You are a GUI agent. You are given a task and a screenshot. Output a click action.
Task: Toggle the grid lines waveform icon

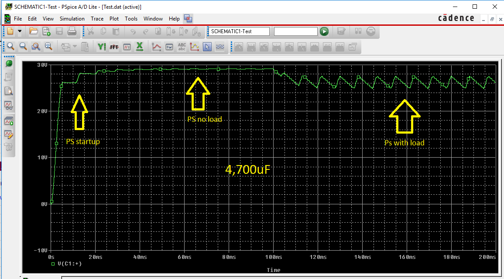(220, 47)
